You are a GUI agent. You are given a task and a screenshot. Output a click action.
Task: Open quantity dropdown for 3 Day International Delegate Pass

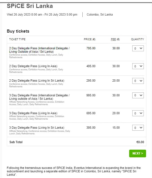pyautogui.click(x=138, y=95)
